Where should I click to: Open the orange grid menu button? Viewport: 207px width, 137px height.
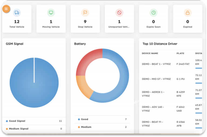click(6, 9)
